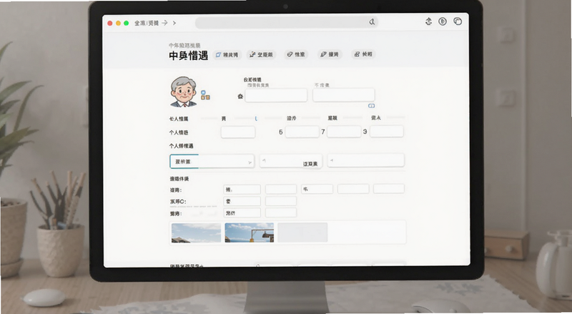Click the large bold page title heading
This screenshot has height=314, width=572.
(188, 56)
